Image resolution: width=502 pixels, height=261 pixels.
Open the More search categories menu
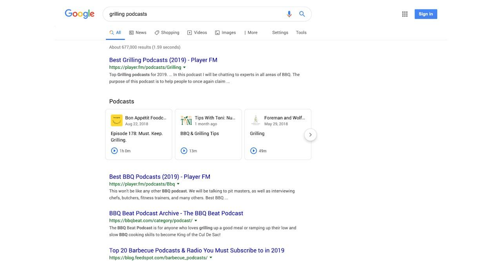pos(251,32)
